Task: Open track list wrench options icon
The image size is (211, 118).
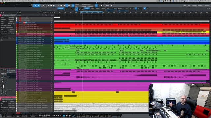Action: coord(17,13)
